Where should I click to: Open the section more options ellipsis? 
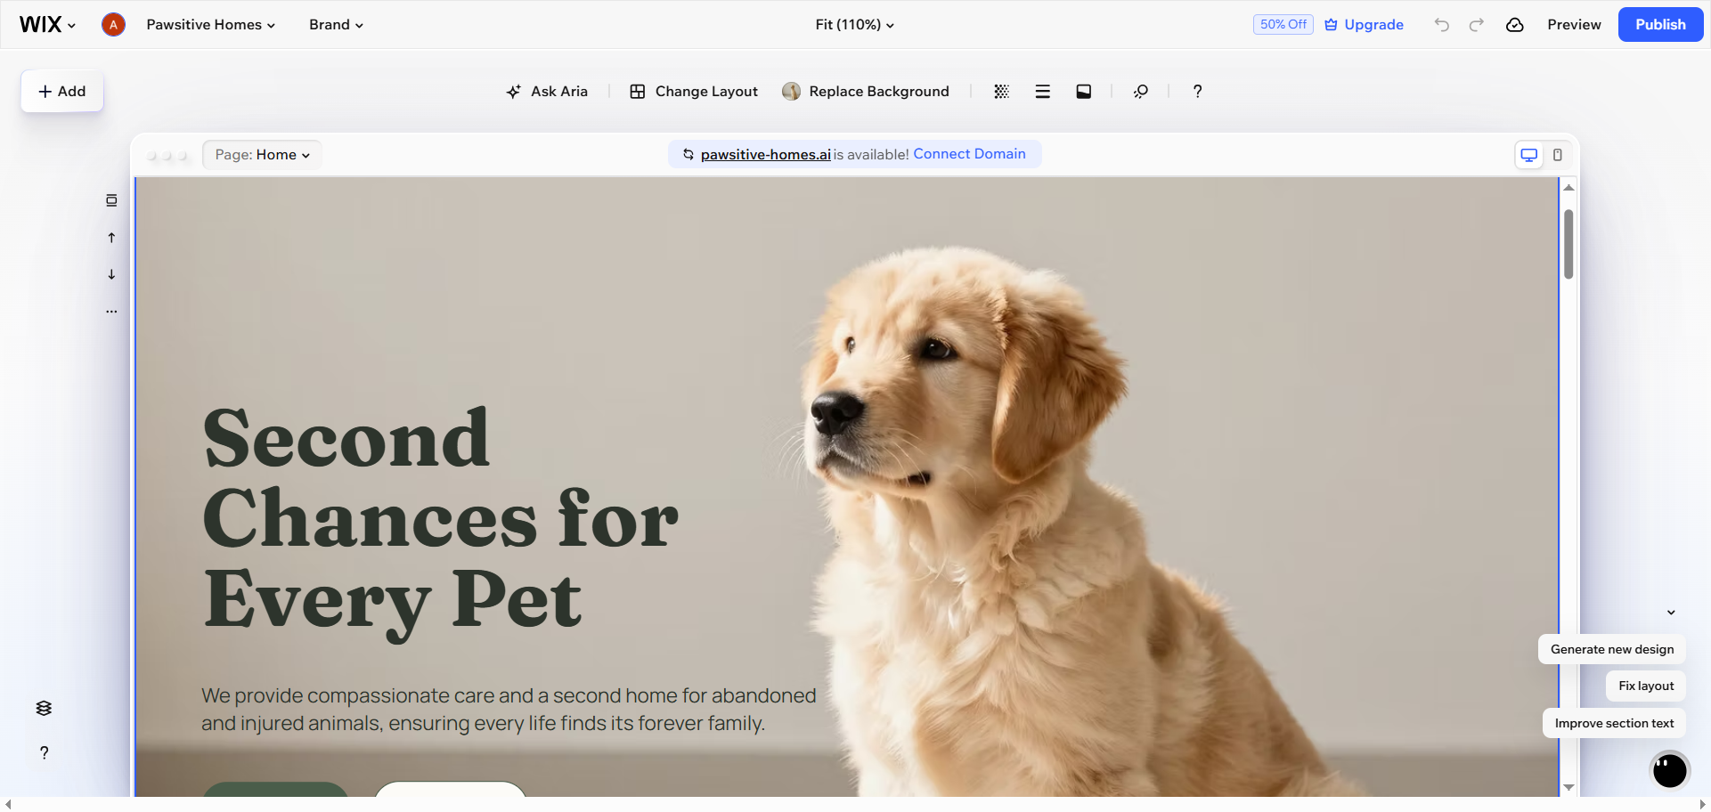111,312
